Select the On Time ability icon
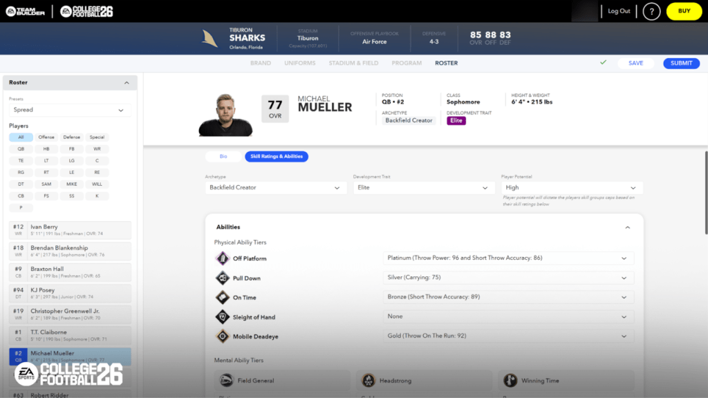Image resolution: width=708 pixels, height=398 pixels. point(223,296)
